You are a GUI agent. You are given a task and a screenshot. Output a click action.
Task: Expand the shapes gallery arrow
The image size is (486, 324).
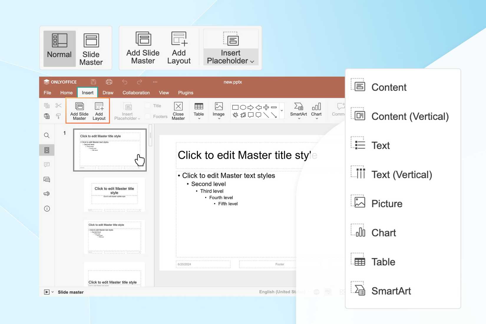click(282, 111)
